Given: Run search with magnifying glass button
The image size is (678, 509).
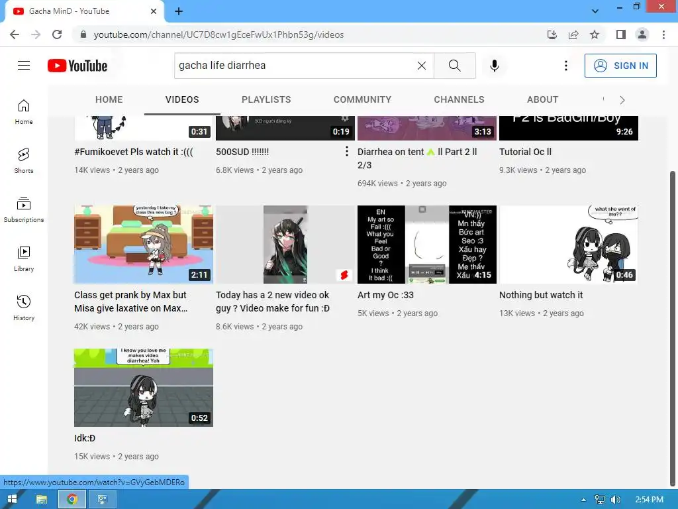Looking at the screenshot, I should click(454, 66).
